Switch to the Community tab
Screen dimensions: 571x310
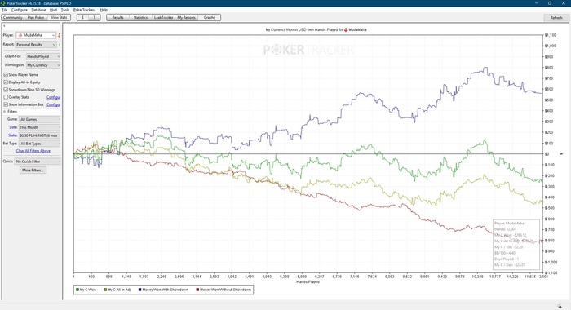[13, 17]
